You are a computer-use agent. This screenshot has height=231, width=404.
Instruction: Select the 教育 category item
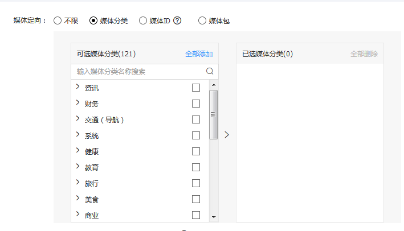point(92,168)
